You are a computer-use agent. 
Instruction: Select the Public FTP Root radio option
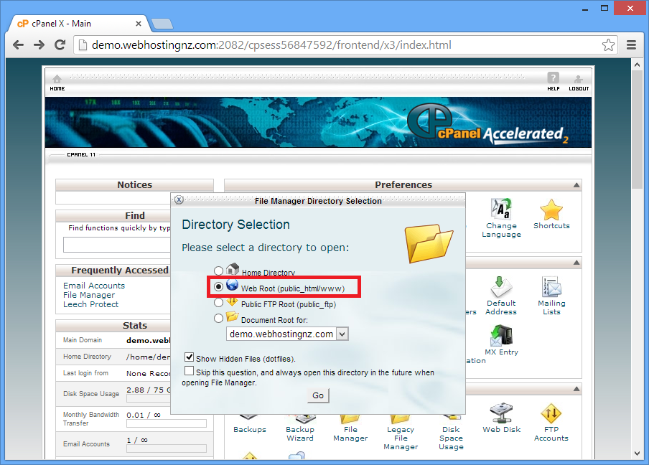click(219, 303)
